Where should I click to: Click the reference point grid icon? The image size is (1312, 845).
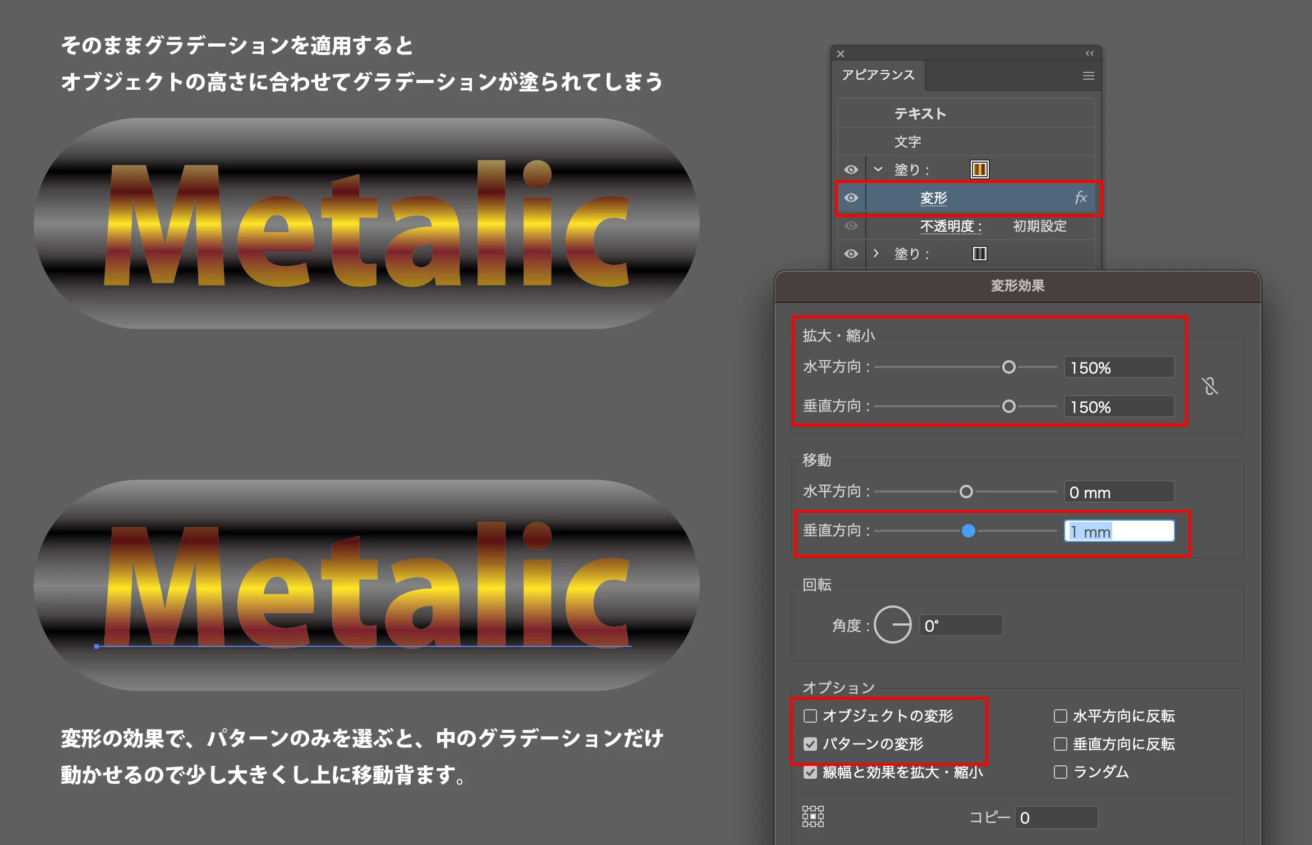[813, 816]
